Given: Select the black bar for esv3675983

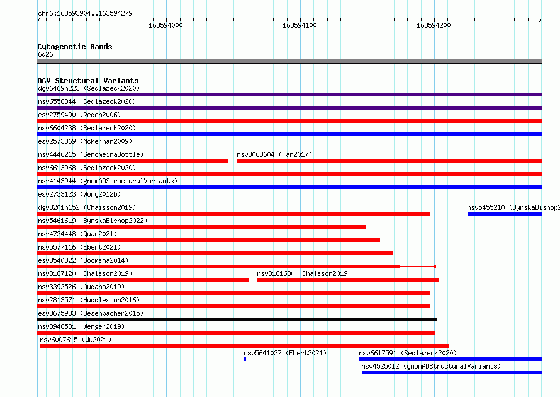Looking at the screenshot, I should coord(237,319).
